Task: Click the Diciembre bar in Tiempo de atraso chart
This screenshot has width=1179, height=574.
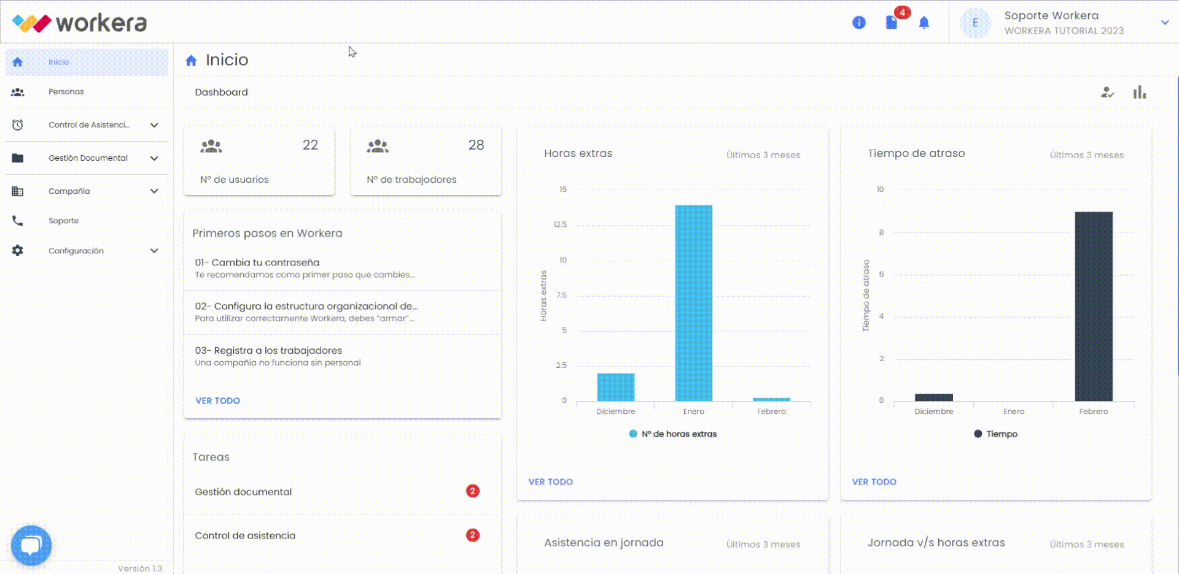Action: [x=934, y=397]
